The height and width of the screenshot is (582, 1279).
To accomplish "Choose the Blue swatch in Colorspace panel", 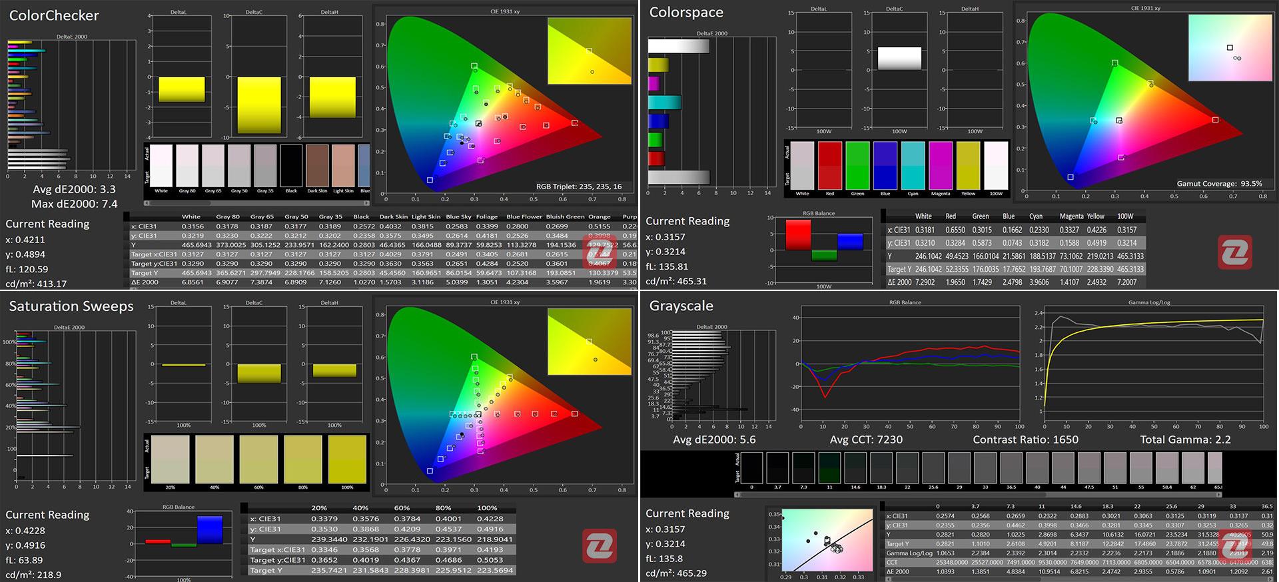I will (885, 165).
